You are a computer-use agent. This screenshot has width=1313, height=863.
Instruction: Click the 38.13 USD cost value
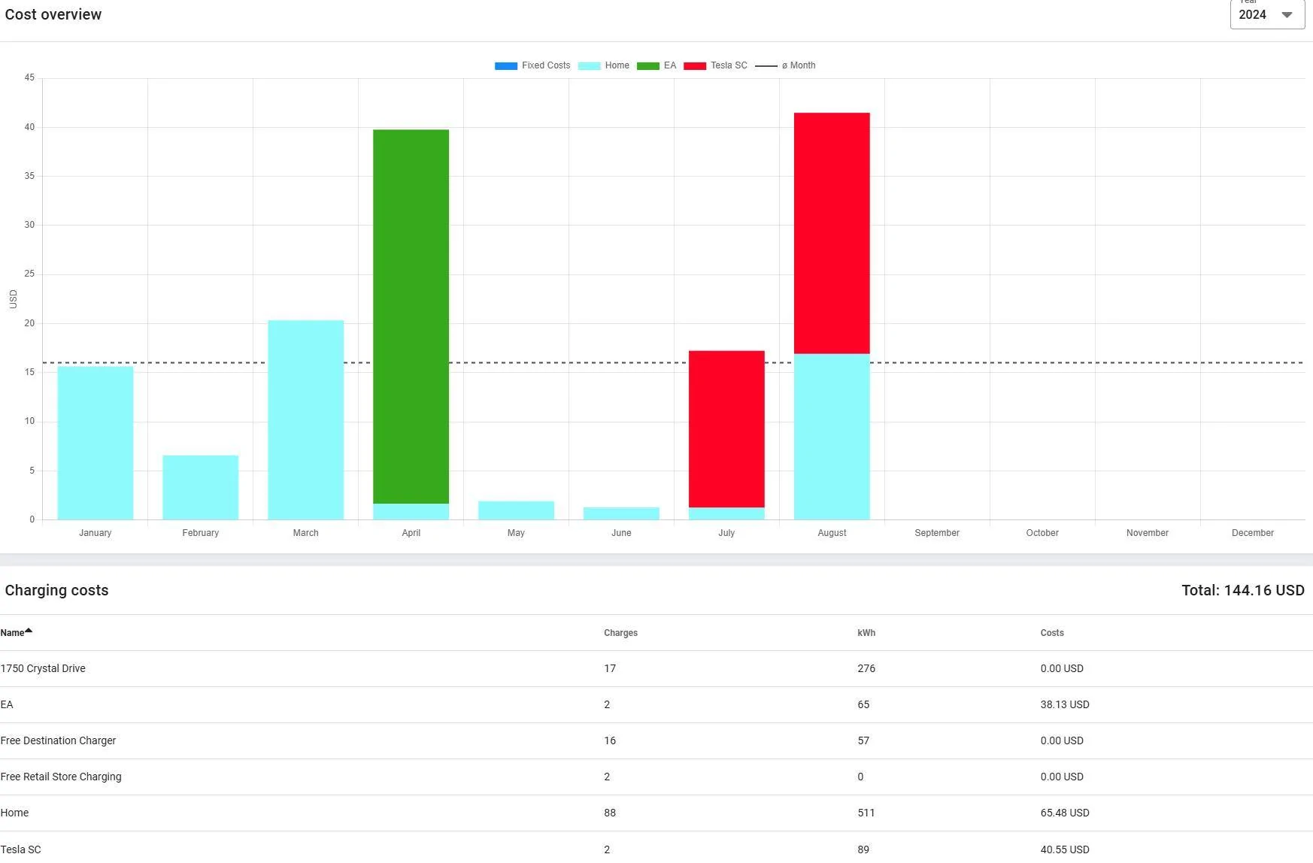1065,704
